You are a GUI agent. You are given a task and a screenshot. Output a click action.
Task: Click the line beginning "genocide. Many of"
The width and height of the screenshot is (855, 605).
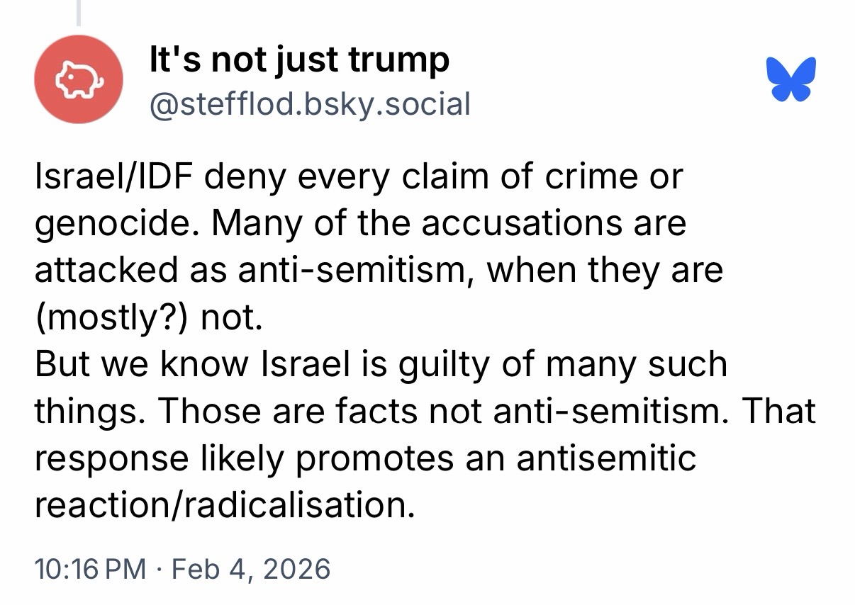(x=360, y=222)
